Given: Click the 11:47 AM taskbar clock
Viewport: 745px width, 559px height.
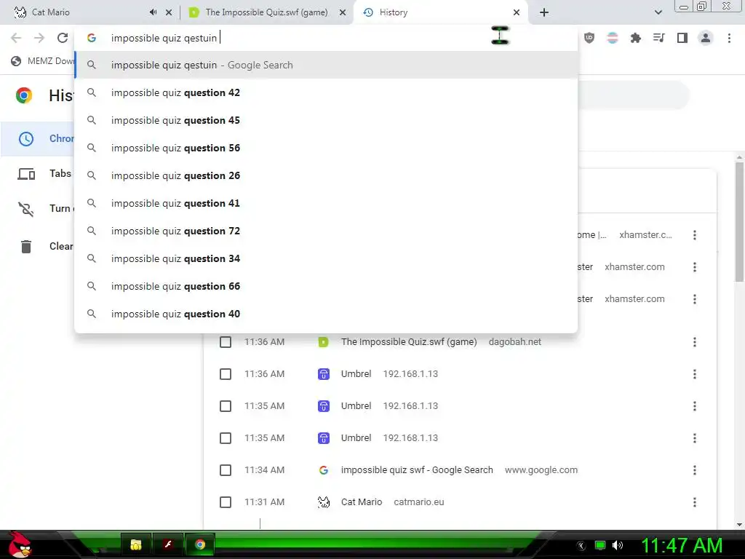Looking at the screenshot, I should click(x=682, y=545).
